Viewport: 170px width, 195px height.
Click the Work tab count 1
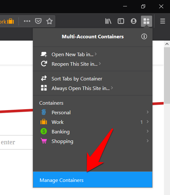[141, 122]
